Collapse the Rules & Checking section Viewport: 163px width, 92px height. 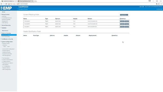coord(6,33)
